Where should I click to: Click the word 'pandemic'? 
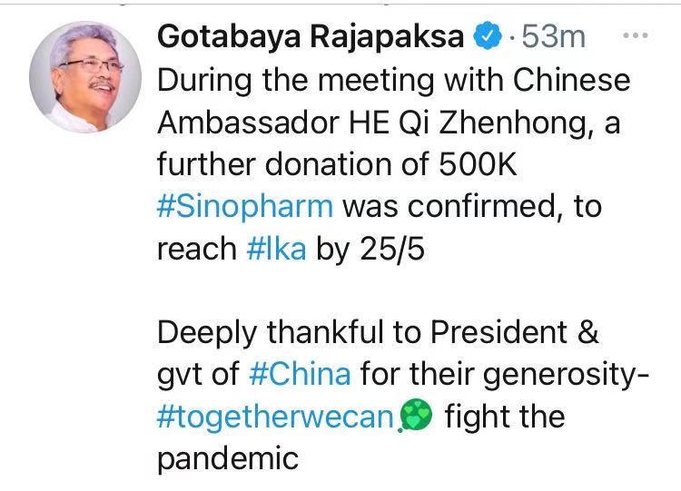pyautogui.click(x=227, y=457)
